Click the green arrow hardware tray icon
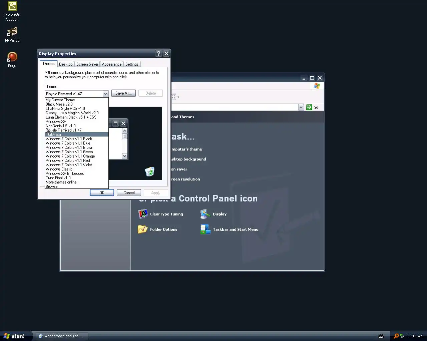The image size is (427, 341). tap(402, 336)
